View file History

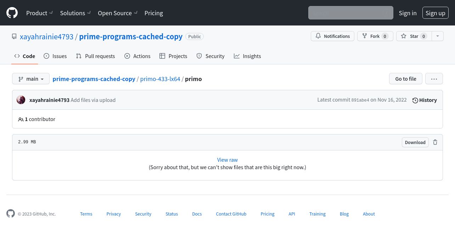pyautogui.click(x=425, y=100)
